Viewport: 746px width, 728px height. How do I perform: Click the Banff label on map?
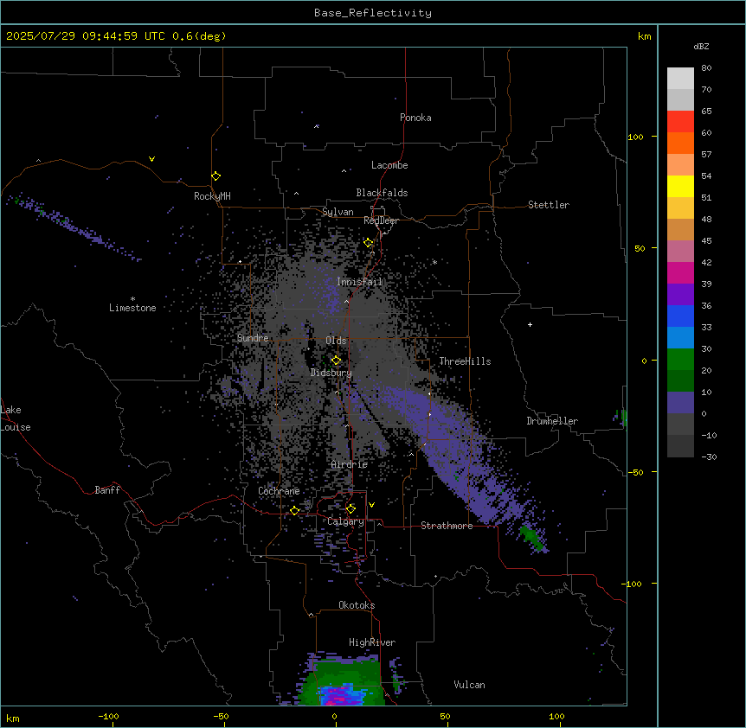107,490
